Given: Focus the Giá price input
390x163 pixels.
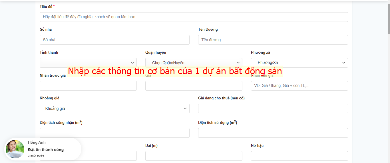Looking at the screenshot, I should click(x=194, y=86).
